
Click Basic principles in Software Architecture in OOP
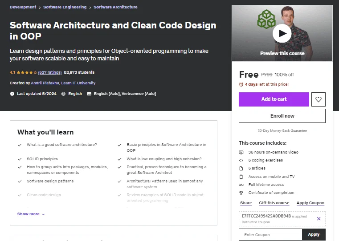167,147
